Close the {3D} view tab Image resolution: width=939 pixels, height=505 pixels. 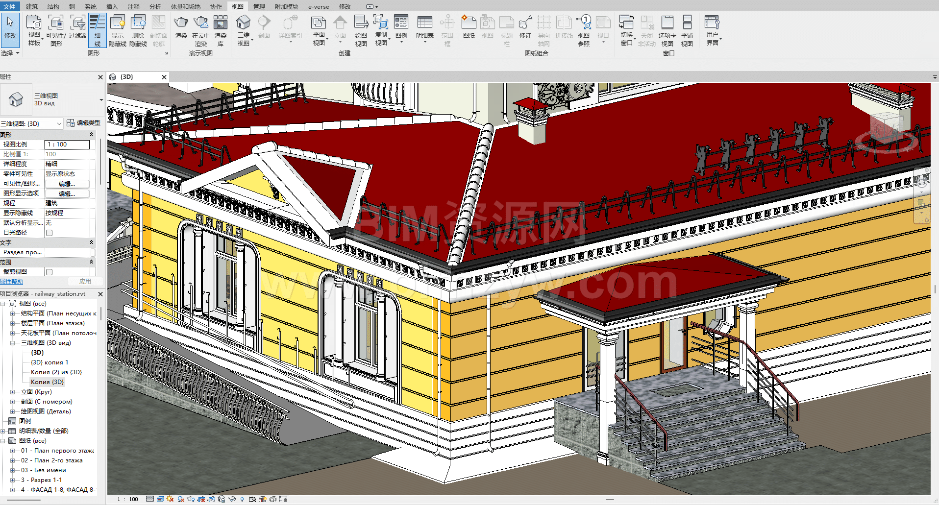164,77
